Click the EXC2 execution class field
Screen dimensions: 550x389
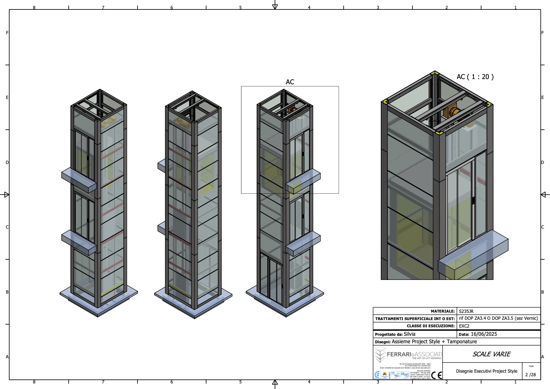click(464, 326)
